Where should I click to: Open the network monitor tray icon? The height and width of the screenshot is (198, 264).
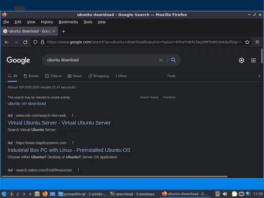(x=241, y=194)
